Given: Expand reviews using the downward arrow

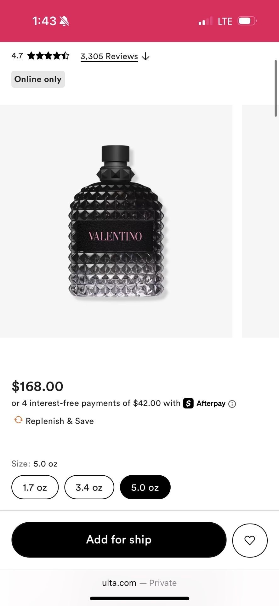Looking at the screenshot, I should pos(146,56).
